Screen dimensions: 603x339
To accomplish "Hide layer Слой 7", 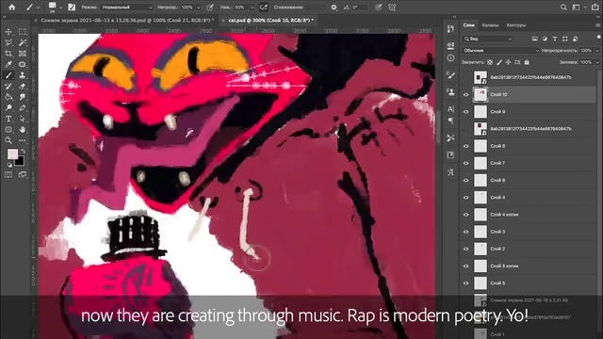I will click(x=466, y=163).
